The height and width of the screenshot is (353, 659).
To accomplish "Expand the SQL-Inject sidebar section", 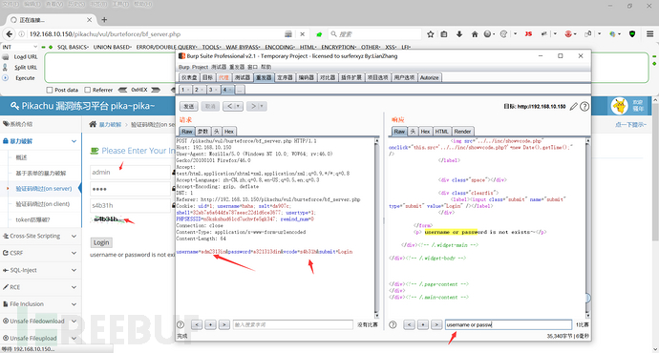I will coord(40,270).
